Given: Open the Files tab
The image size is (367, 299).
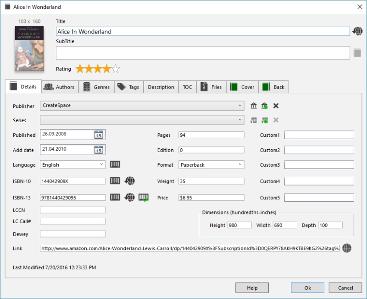Looking at the screenshot, I should [211, 87].
